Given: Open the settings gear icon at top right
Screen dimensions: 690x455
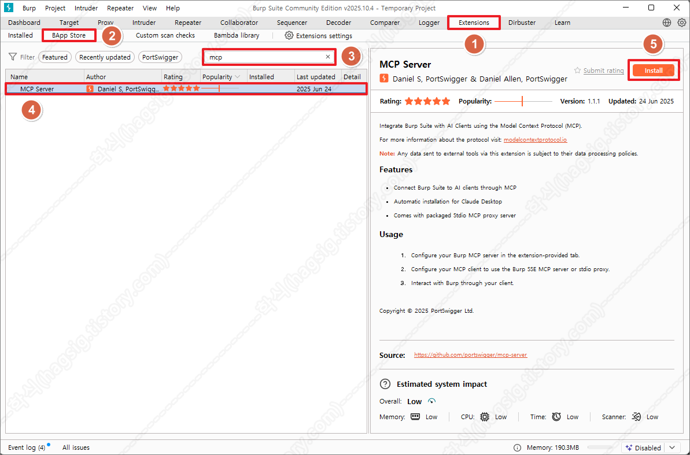Looking at the screenshot, I should [x=682, y=23].
